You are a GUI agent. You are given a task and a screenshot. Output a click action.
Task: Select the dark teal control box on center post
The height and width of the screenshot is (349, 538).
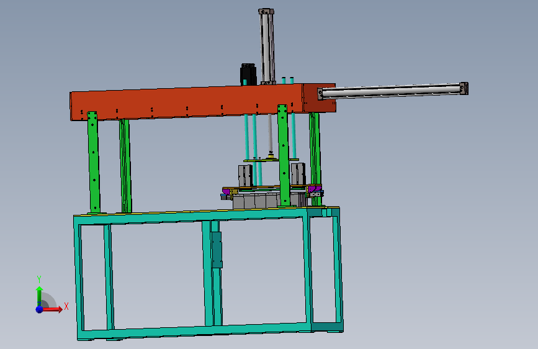pyautogui.click(x=217, y=250)
